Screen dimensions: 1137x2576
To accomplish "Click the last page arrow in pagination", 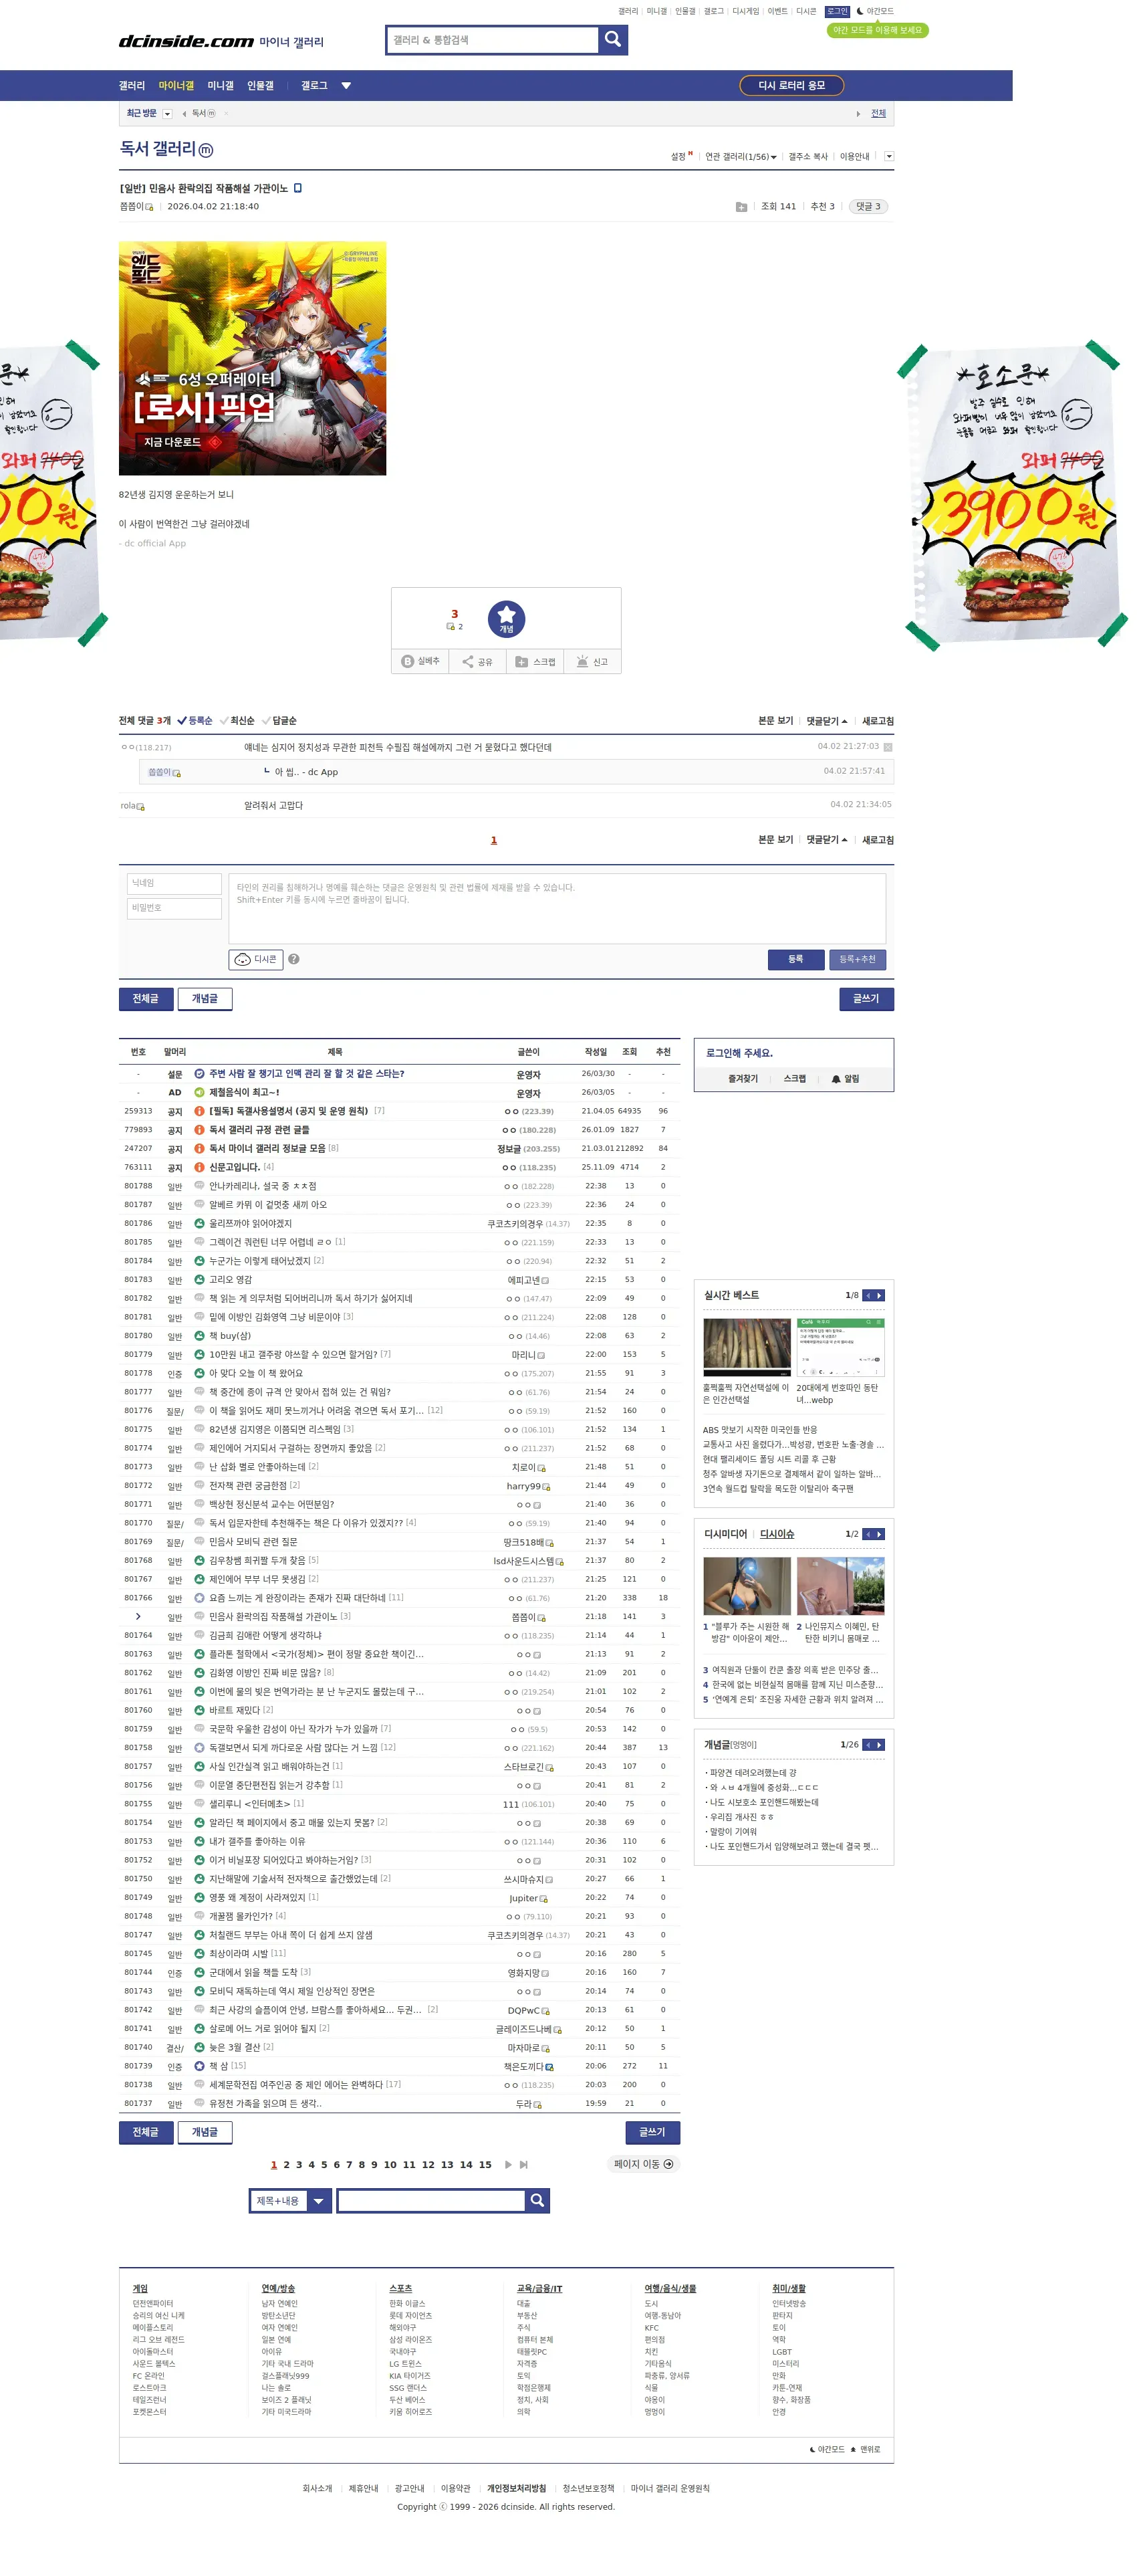I will tap(523, 2164).
